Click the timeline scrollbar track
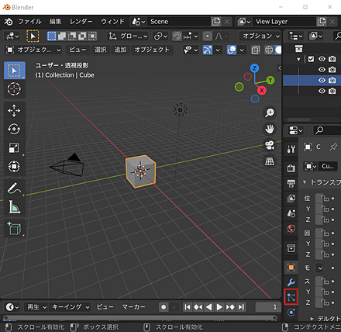This screenshot has height=332, width=341. point(140,318)
